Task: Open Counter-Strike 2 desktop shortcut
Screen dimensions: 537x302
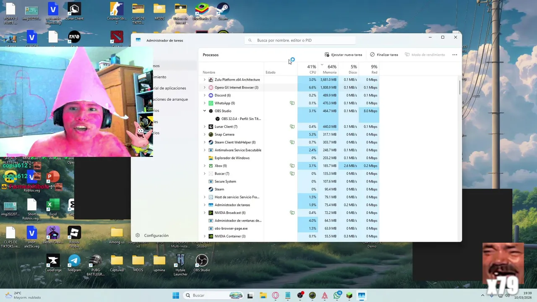Action: point(117,13)
